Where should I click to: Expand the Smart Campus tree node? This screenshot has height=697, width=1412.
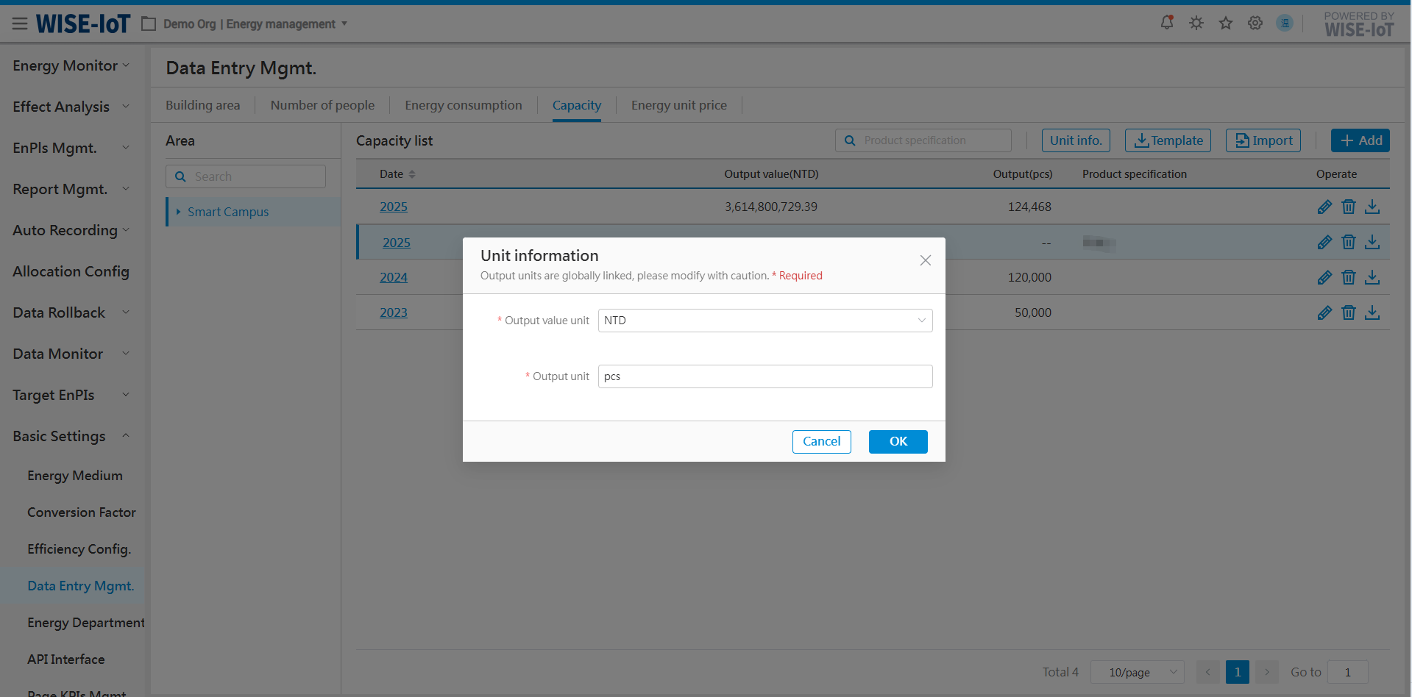pos(178,212)
